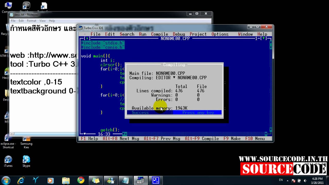Open Notepad File menu
Image resolution: width=329 pixels, height=185 pixels.
click(x=13, y=21)
